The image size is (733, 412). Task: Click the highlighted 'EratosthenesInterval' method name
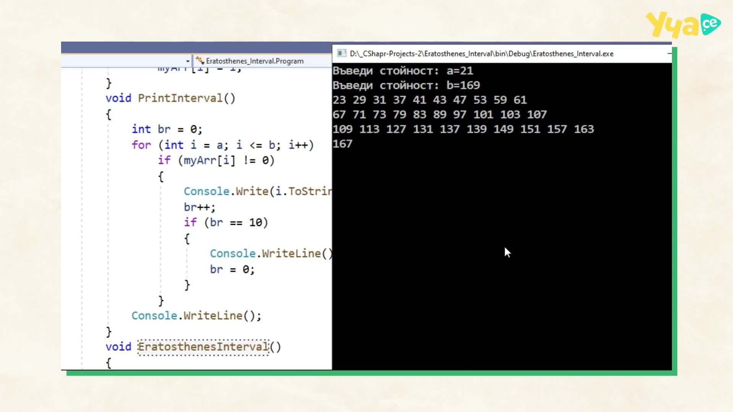(203, 347)
